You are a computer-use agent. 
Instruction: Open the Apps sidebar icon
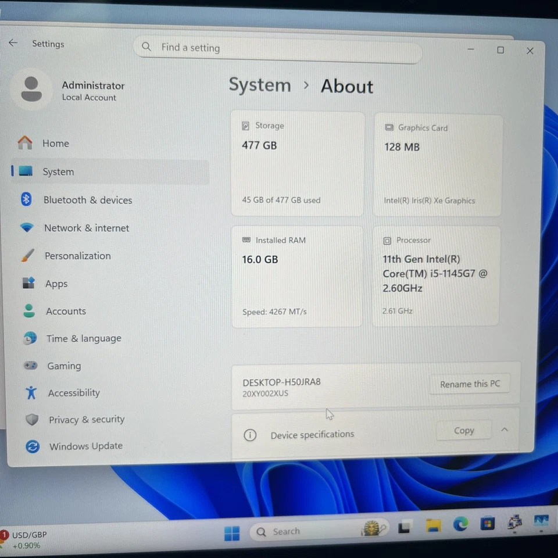pyautogui.click(x=27, y=283)
